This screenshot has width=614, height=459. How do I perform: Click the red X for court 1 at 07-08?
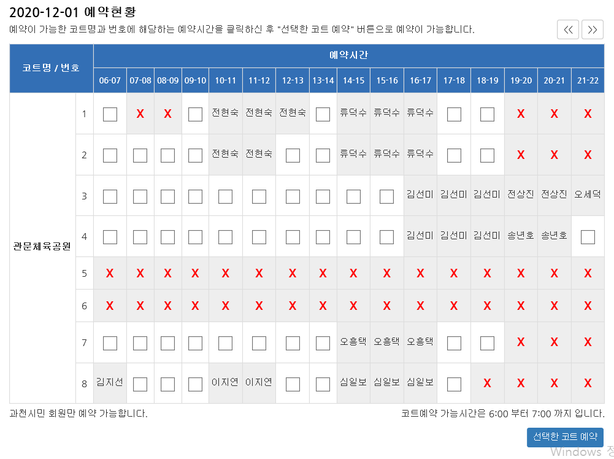[x=140, y=114]
